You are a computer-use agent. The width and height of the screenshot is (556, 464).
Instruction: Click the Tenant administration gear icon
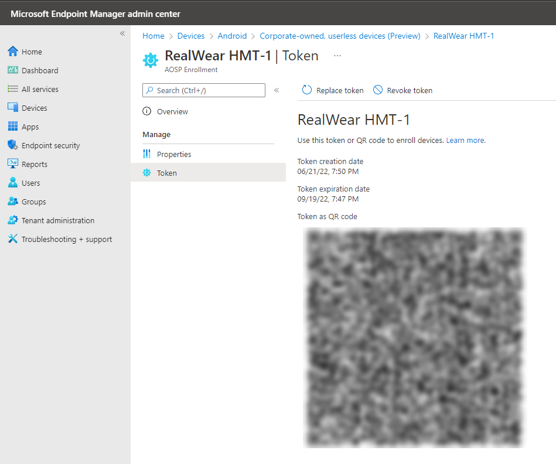pyautogui.click(x=13, y=220)
